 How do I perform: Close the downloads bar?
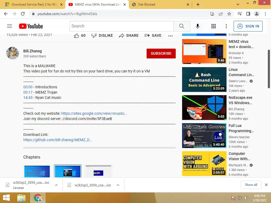click(x=266, y=185)
